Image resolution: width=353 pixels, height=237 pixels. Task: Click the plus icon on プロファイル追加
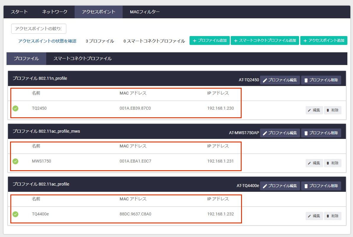point(195,41)
